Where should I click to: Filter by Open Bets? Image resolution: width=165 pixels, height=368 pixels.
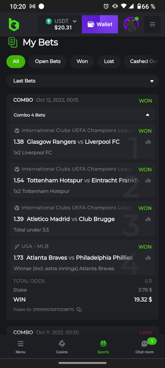[x=48, y=61]
